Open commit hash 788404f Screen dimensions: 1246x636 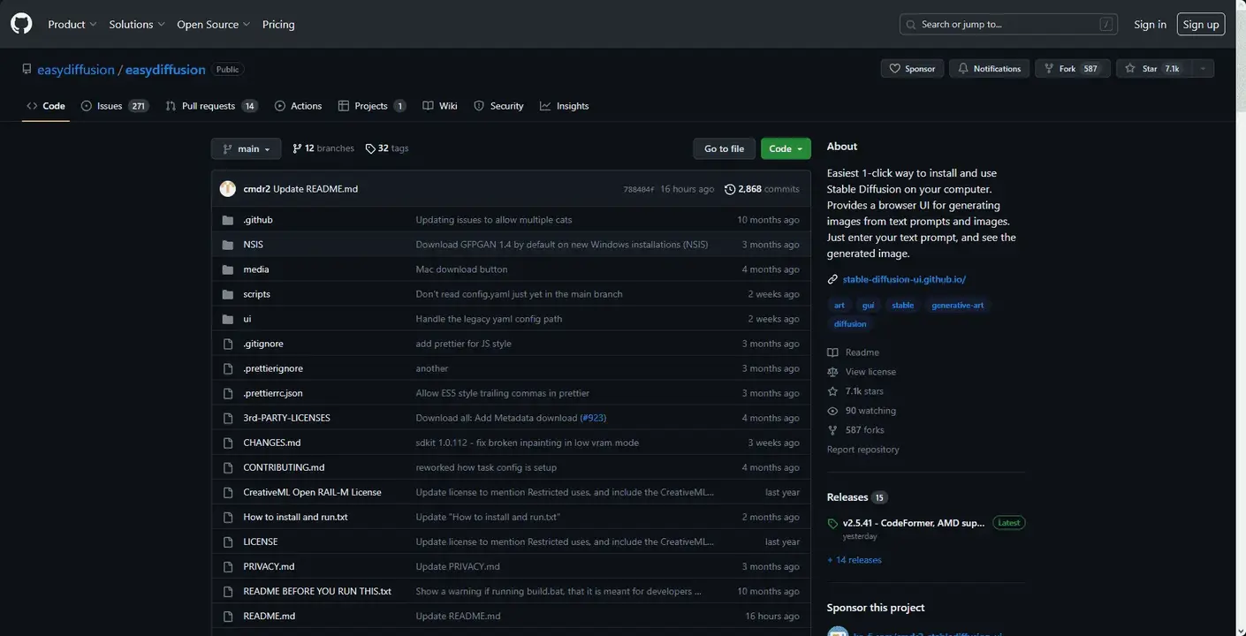(x=639, y=189)
